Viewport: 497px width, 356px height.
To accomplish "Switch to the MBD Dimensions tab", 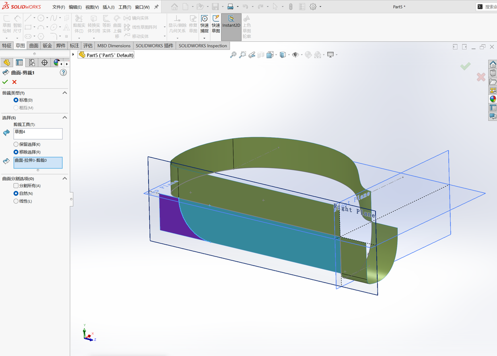I will click(x=114, y=46).
